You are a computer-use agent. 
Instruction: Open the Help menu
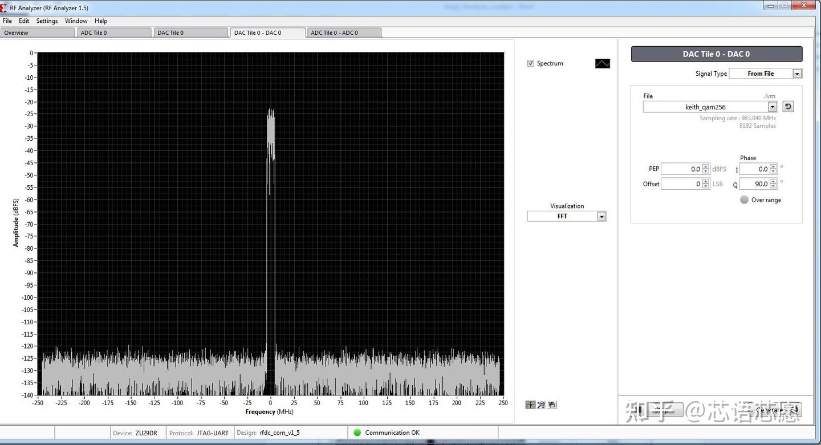[101, 21]
